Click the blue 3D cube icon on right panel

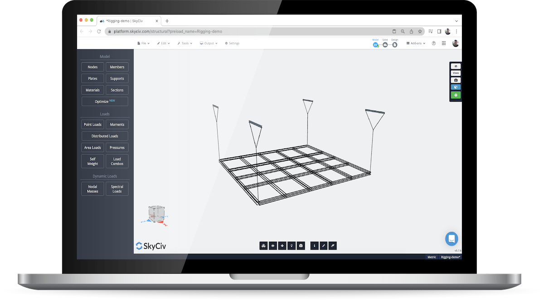pyautogui.click(x=456, y=88)
